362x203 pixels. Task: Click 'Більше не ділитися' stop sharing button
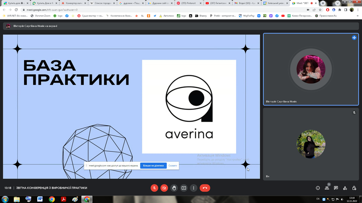(x=153, y=166)
